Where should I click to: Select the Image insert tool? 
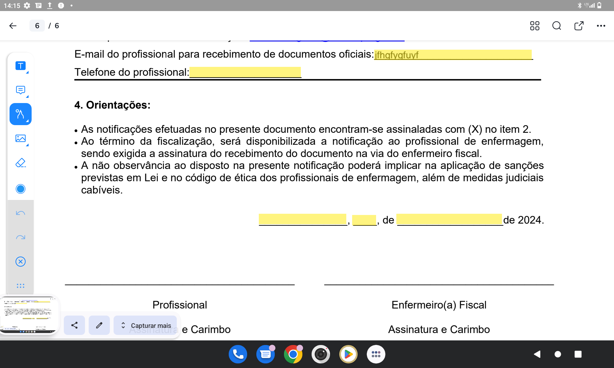tap(21, 138)
